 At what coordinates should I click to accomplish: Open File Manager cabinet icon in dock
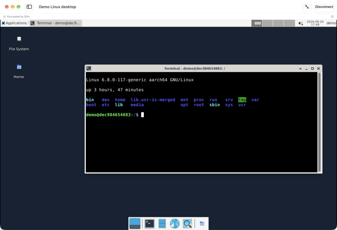point(162,224)
